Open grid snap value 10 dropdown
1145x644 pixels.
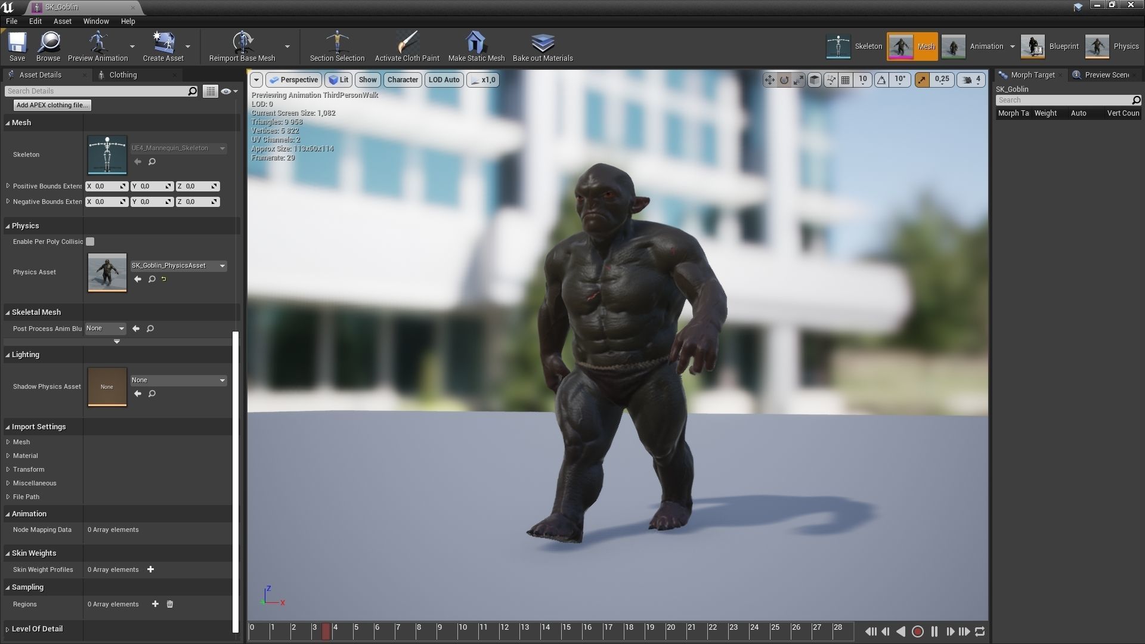coord(863,80)
